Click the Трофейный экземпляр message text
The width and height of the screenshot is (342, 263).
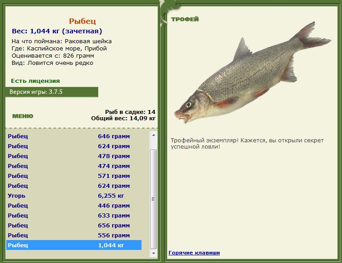point(247,143)
